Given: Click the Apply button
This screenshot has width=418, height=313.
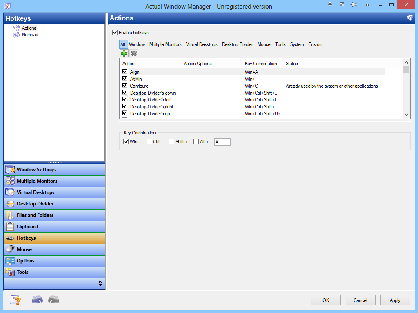Looking at the screenshot, I should (395, 300).
